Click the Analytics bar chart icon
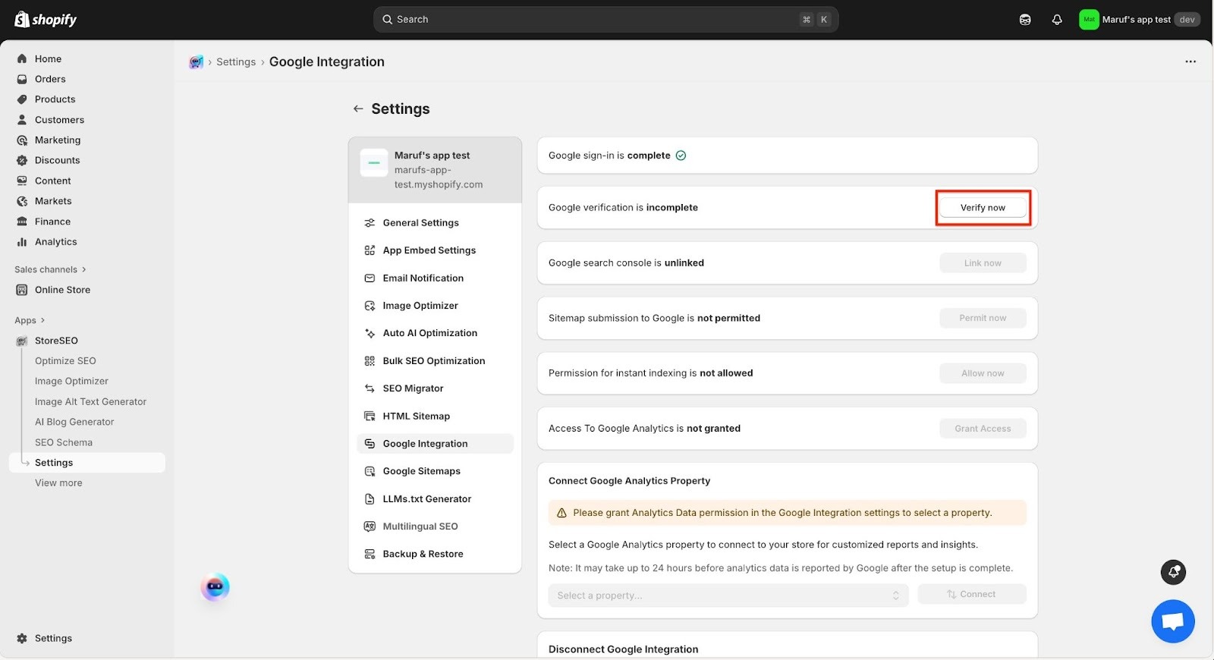Screen dimensions: 1214x660 click(x=22, y=242)
